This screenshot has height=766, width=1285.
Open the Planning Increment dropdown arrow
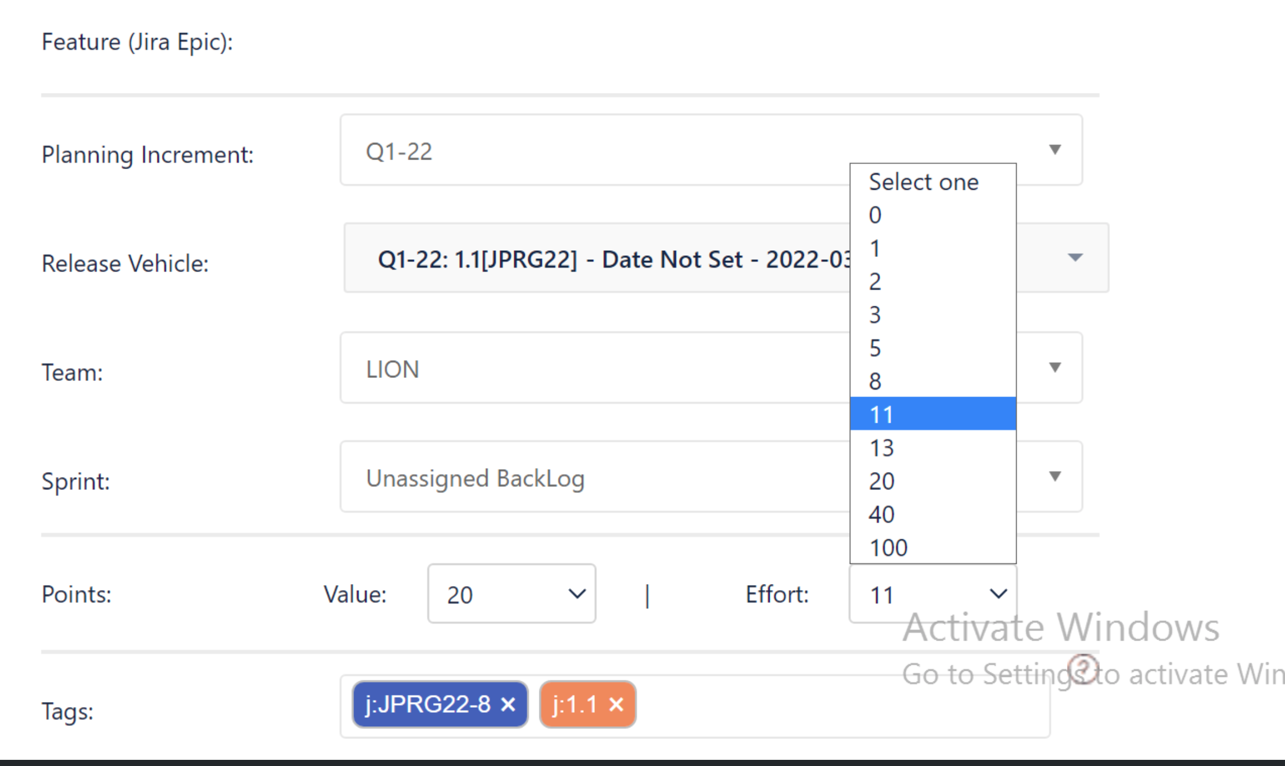1055,150
